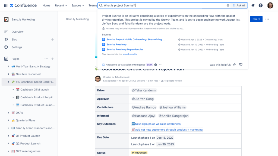Viewport: 278px width, 156px height.
Task: Open the notifications bell
Action: point(253,5)
